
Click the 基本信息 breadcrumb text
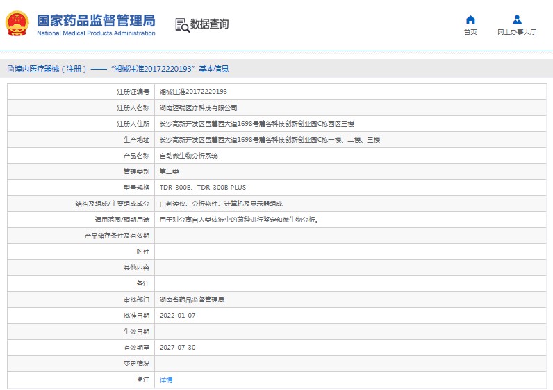(214, 69)
